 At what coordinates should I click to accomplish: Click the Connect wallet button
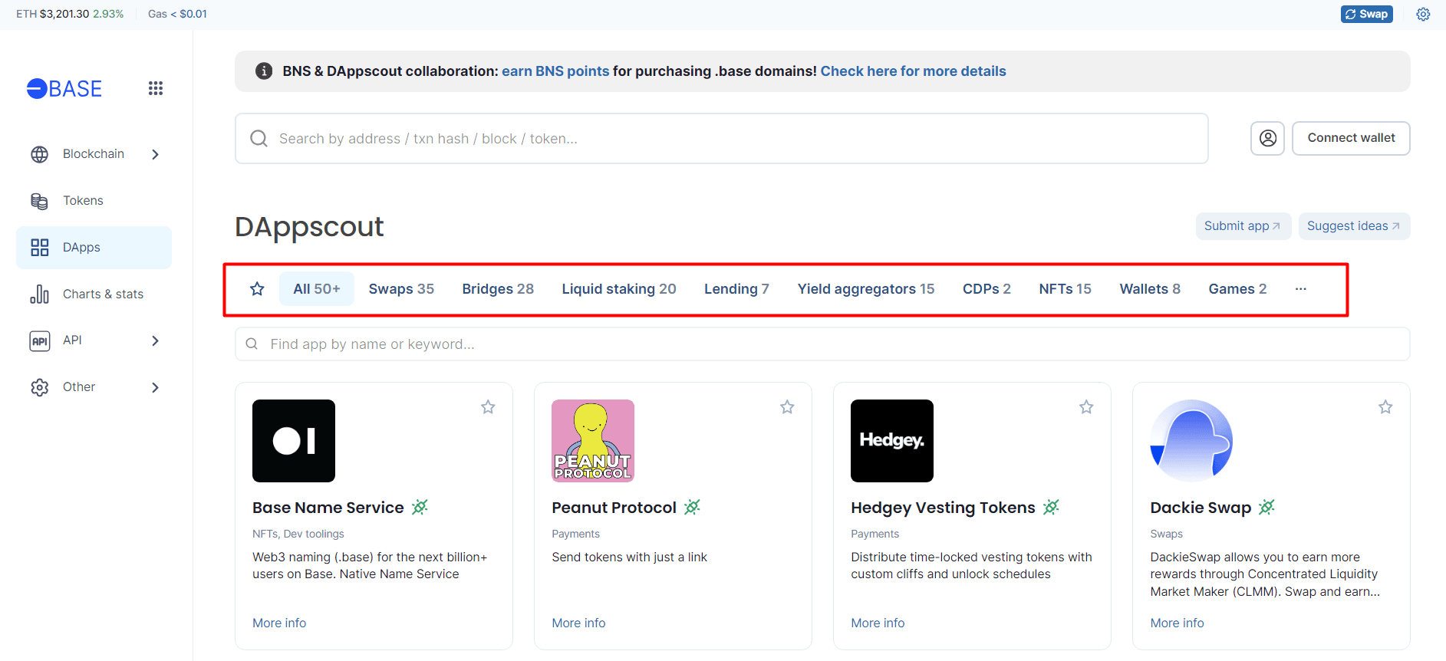click(x=1351, y=138)
